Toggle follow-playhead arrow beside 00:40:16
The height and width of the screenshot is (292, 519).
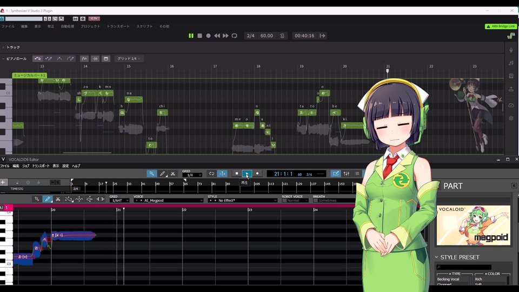322,36
